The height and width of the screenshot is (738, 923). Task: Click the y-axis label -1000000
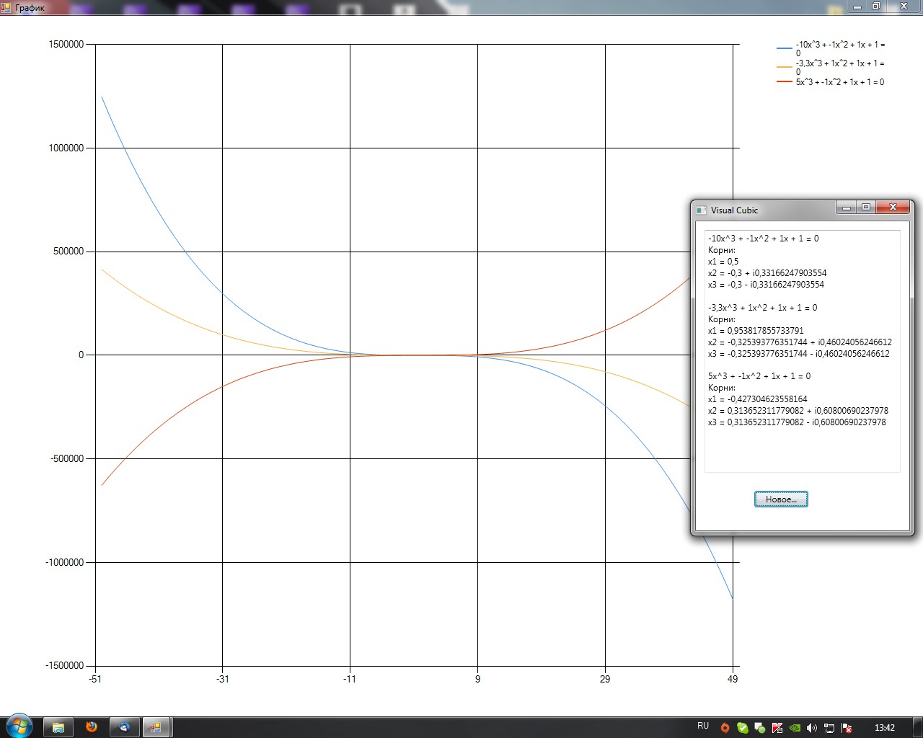tap(65, 562)
